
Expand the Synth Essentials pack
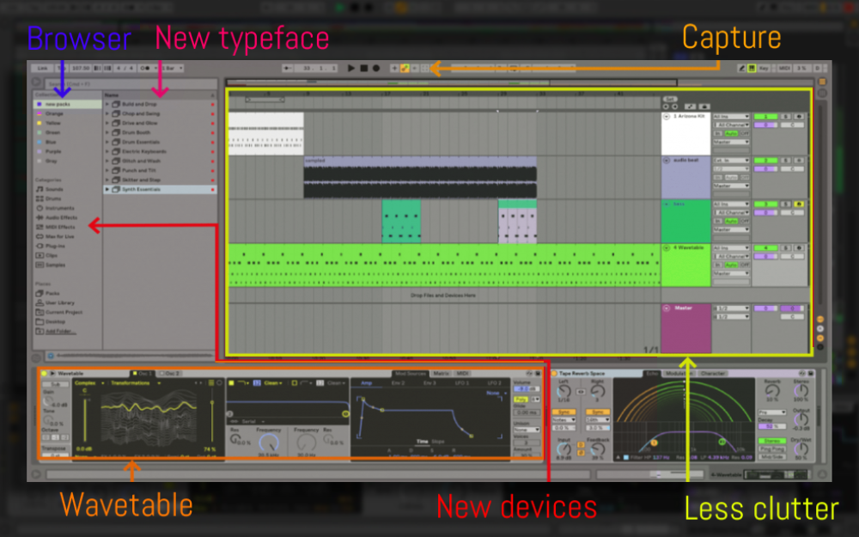107,189
